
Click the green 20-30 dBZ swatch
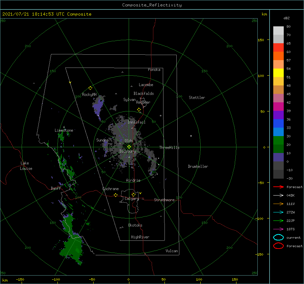click(x=278, y=140)
